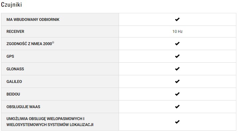
Task: Click the 10 Hz receiver value
Action: point(177,32)
